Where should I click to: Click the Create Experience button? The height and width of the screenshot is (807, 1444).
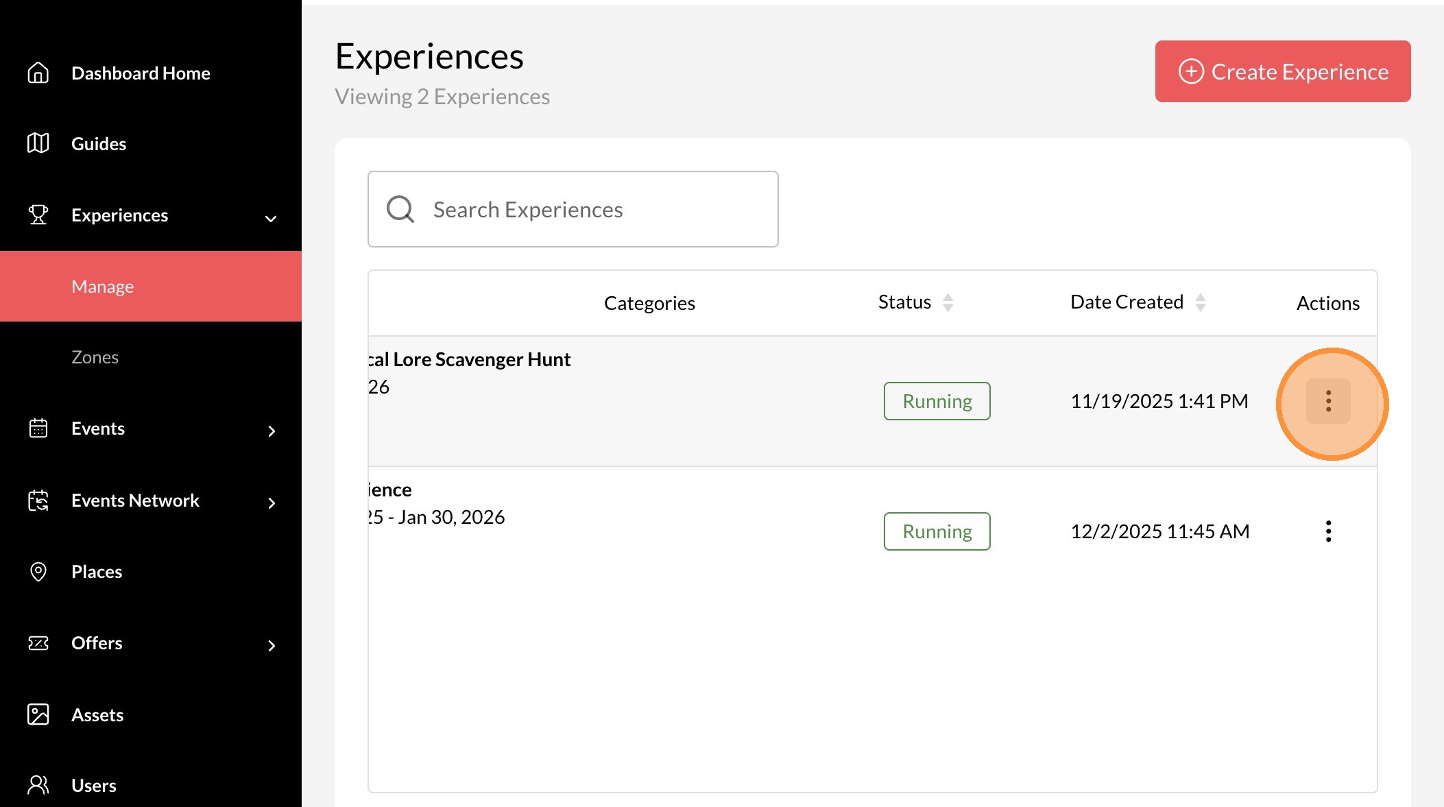(1282, 71)
